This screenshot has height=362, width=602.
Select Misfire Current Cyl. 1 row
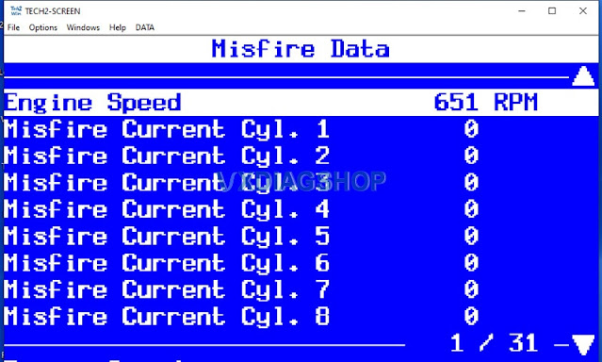301,129
